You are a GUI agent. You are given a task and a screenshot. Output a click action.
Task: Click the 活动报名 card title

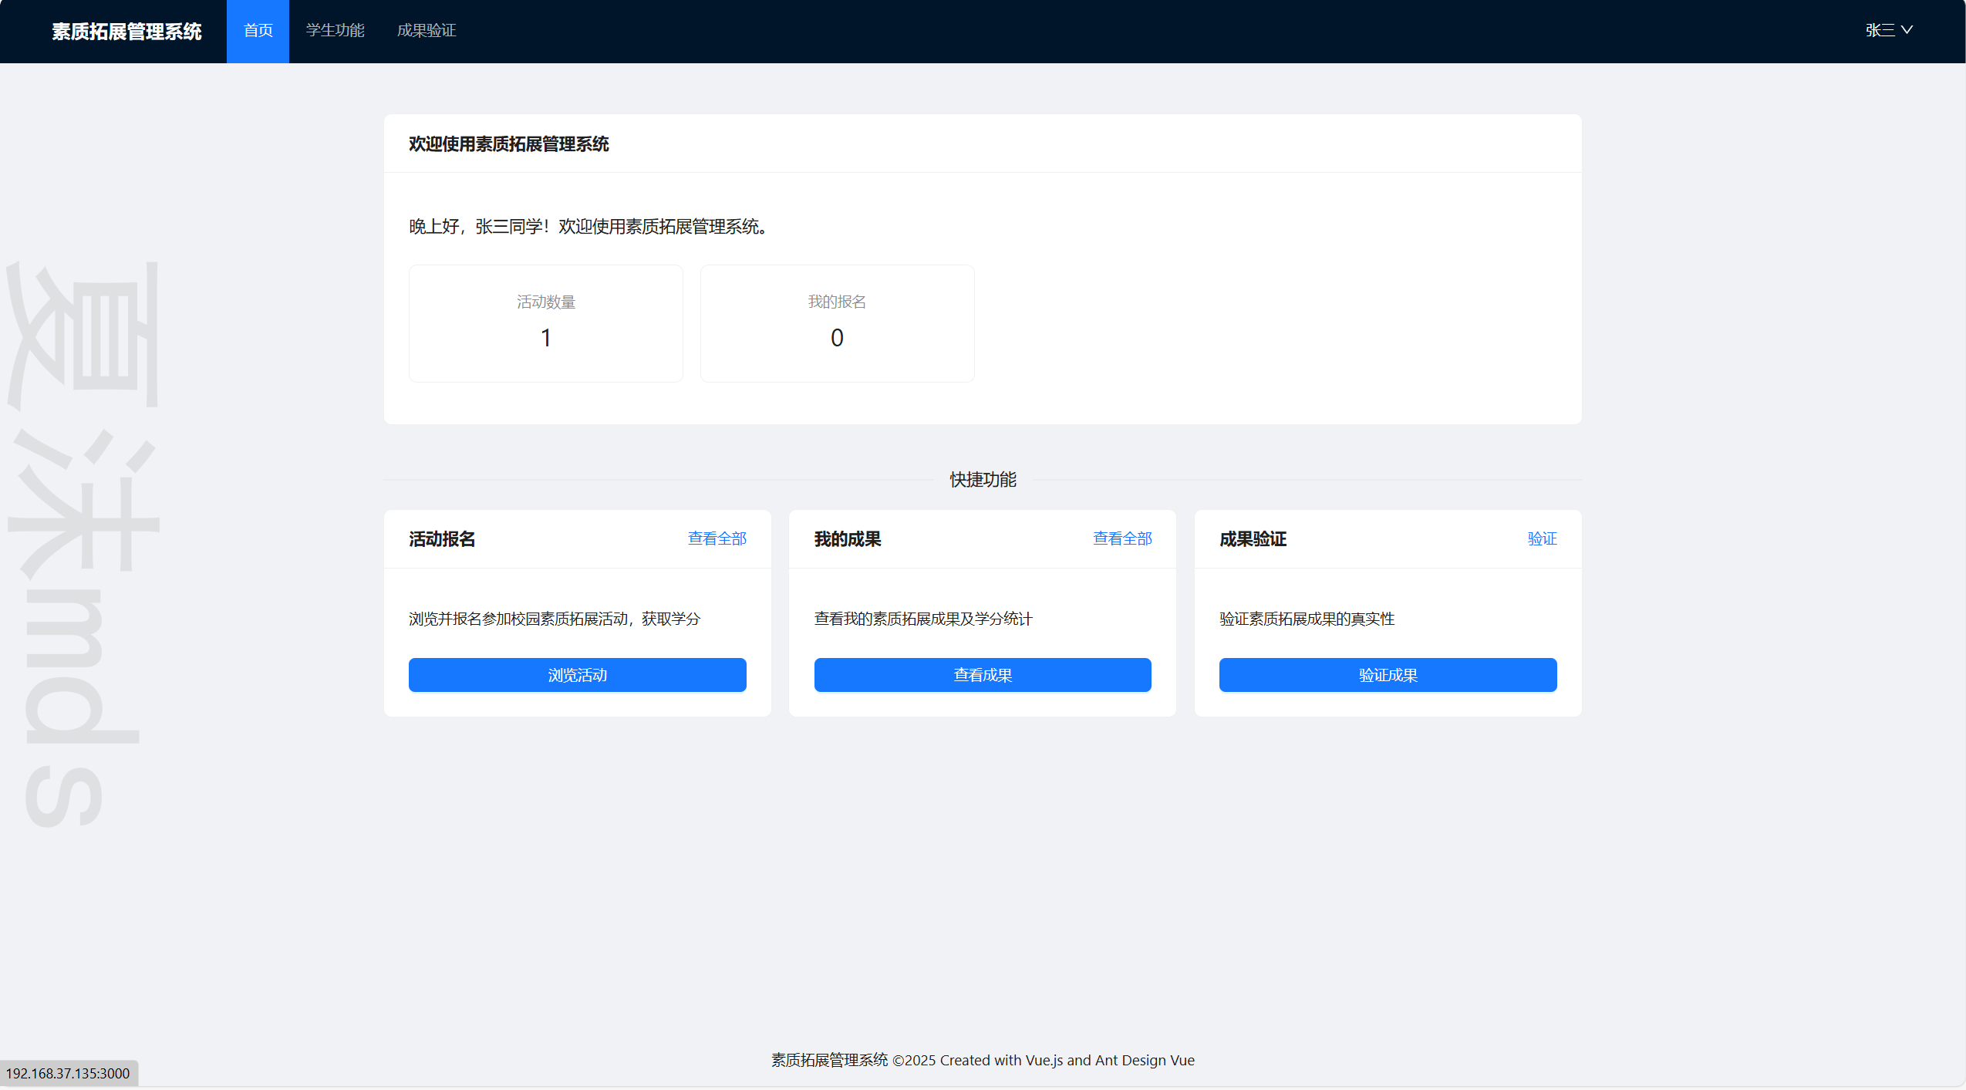click(442, 539)
